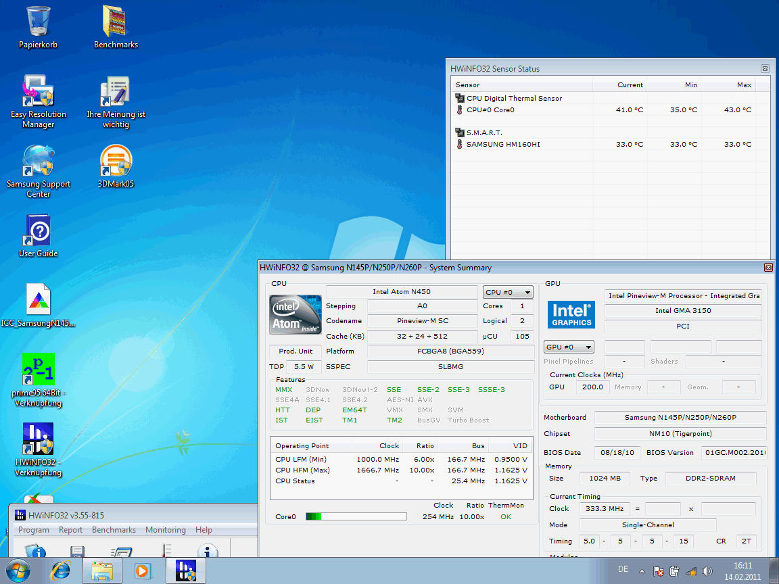Open the Help menu in HWiNFO32

point(204,530)
